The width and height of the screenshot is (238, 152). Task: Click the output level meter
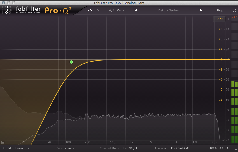pos(234,82)
